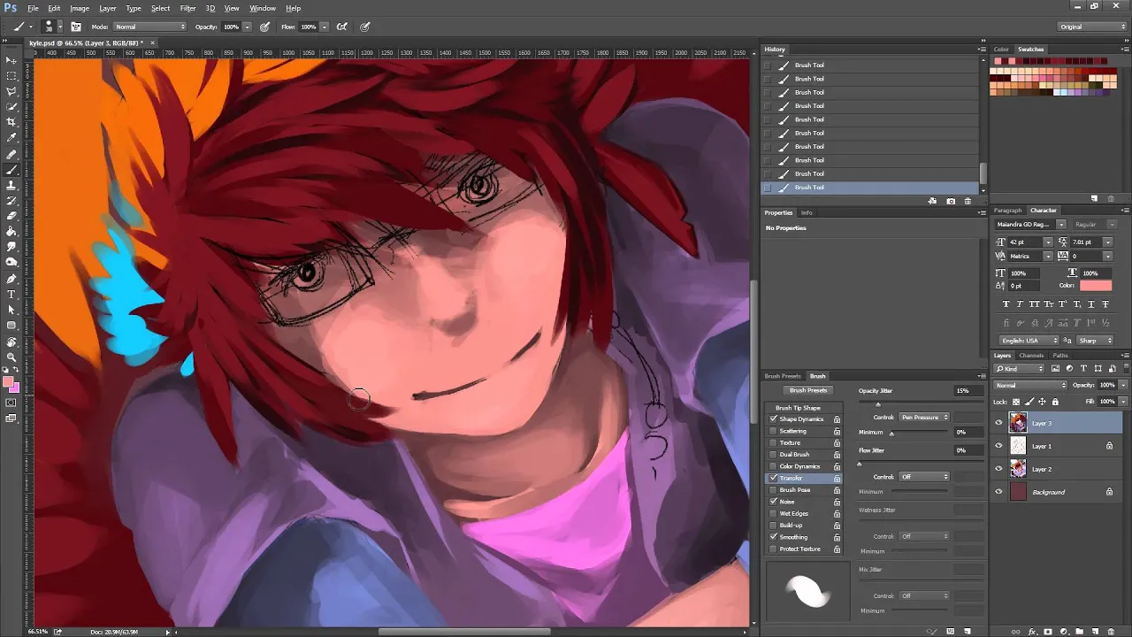
Task: Open the layer style fx menu
Action: coord(1032,632)
